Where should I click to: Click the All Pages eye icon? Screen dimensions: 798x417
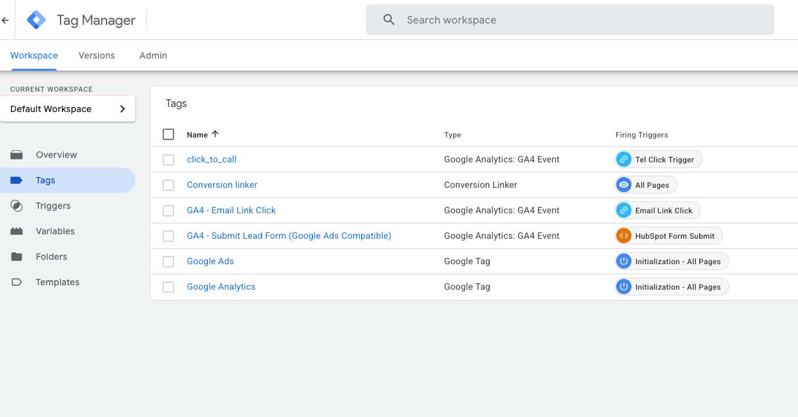(624, 185)
